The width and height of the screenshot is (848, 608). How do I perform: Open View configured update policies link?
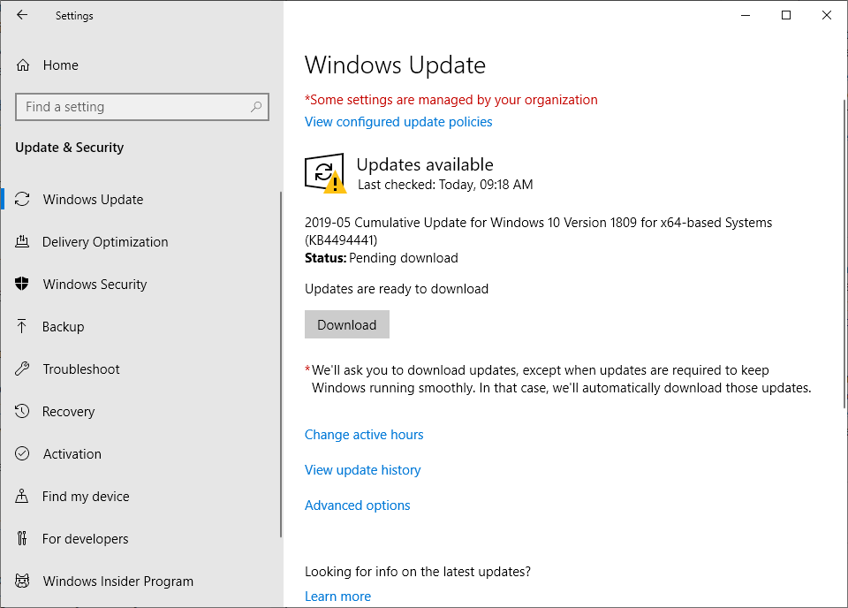398,122
